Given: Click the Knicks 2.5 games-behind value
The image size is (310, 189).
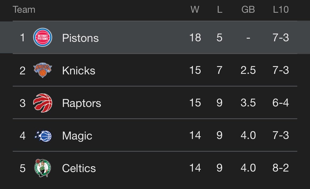Looking at the screenshot, I should click(248, 70).
